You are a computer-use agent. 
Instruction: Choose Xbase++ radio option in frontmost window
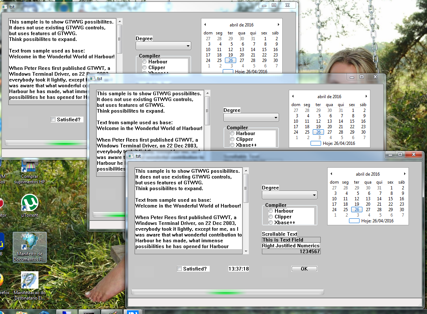tap(271, 222)
